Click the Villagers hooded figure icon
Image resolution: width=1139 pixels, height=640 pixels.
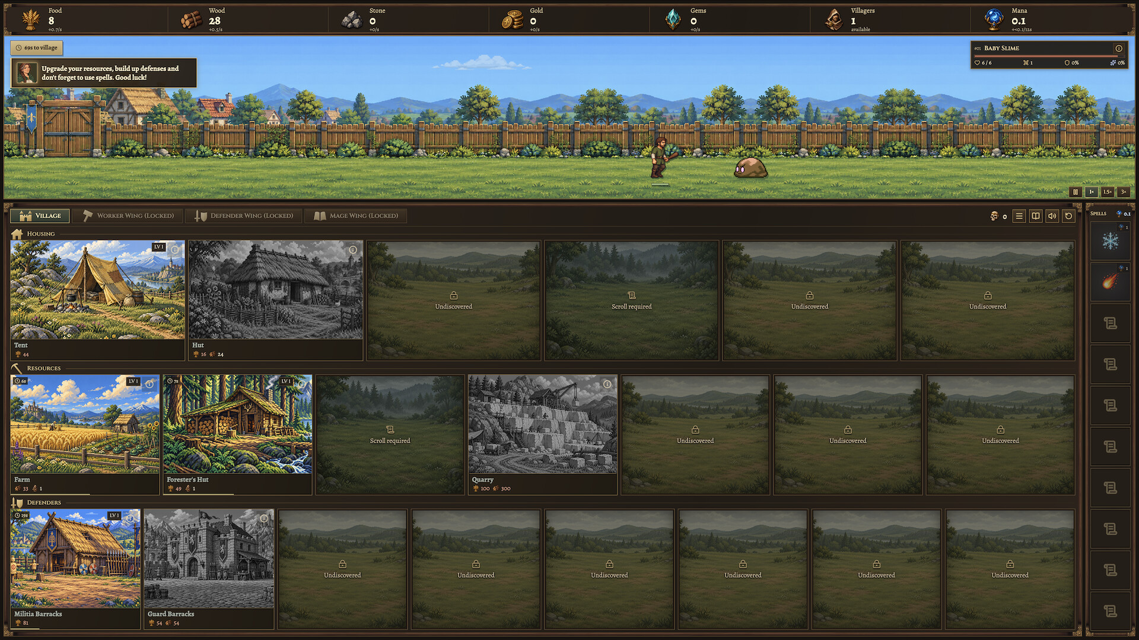(x=833, y=20)
